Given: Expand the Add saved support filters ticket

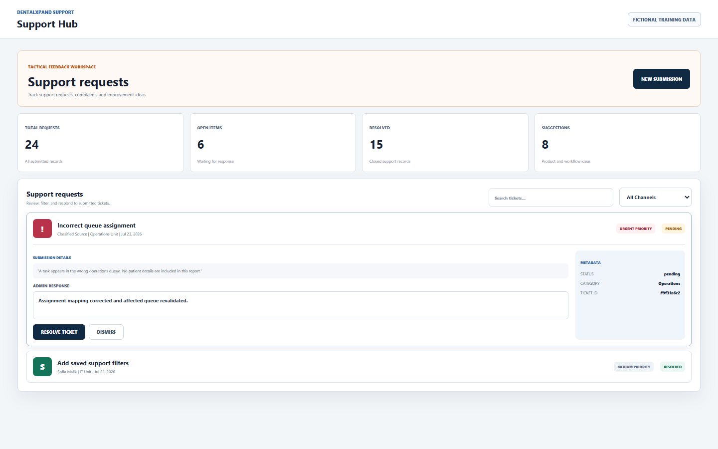Looking at the screenshot, I should click(359, 367).
